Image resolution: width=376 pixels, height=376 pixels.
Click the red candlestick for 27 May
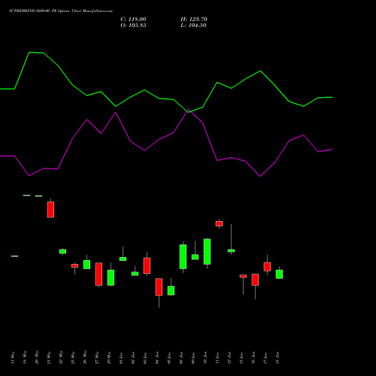pyautogui.click(x=99, y=274)
